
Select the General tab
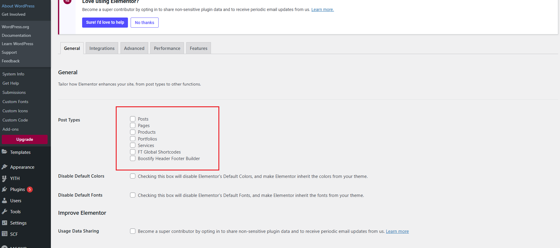click(72, 48)
